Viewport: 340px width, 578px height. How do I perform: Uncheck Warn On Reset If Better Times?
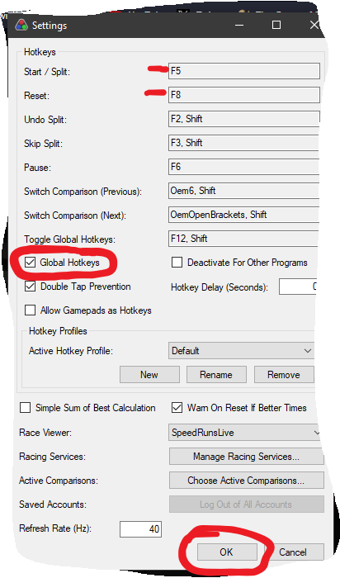click(177, 408)
